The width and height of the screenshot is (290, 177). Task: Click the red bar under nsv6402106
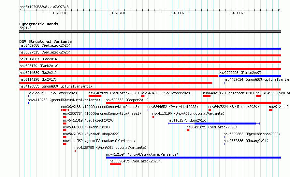tap(207, 96)
